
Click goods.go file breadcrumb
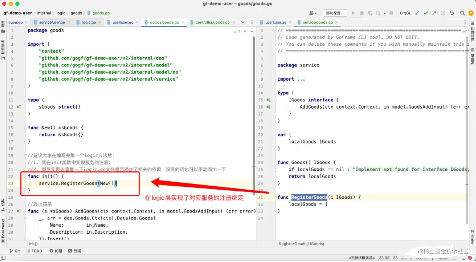[x=99, y=13]
